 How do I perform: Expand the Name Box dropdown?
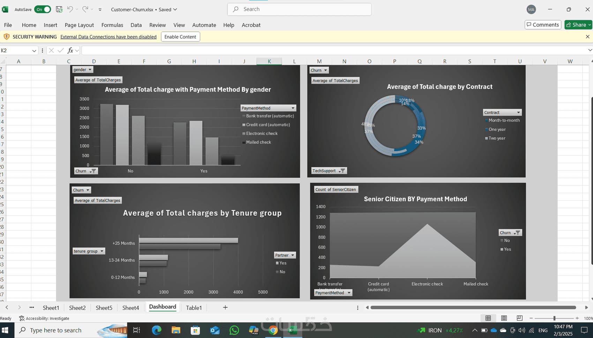click(x=34, y=51)
